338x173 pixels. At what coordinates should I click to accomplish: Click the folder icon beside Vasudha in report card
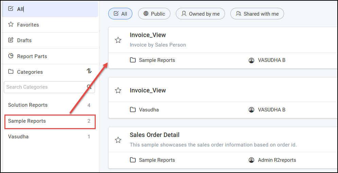133,110
